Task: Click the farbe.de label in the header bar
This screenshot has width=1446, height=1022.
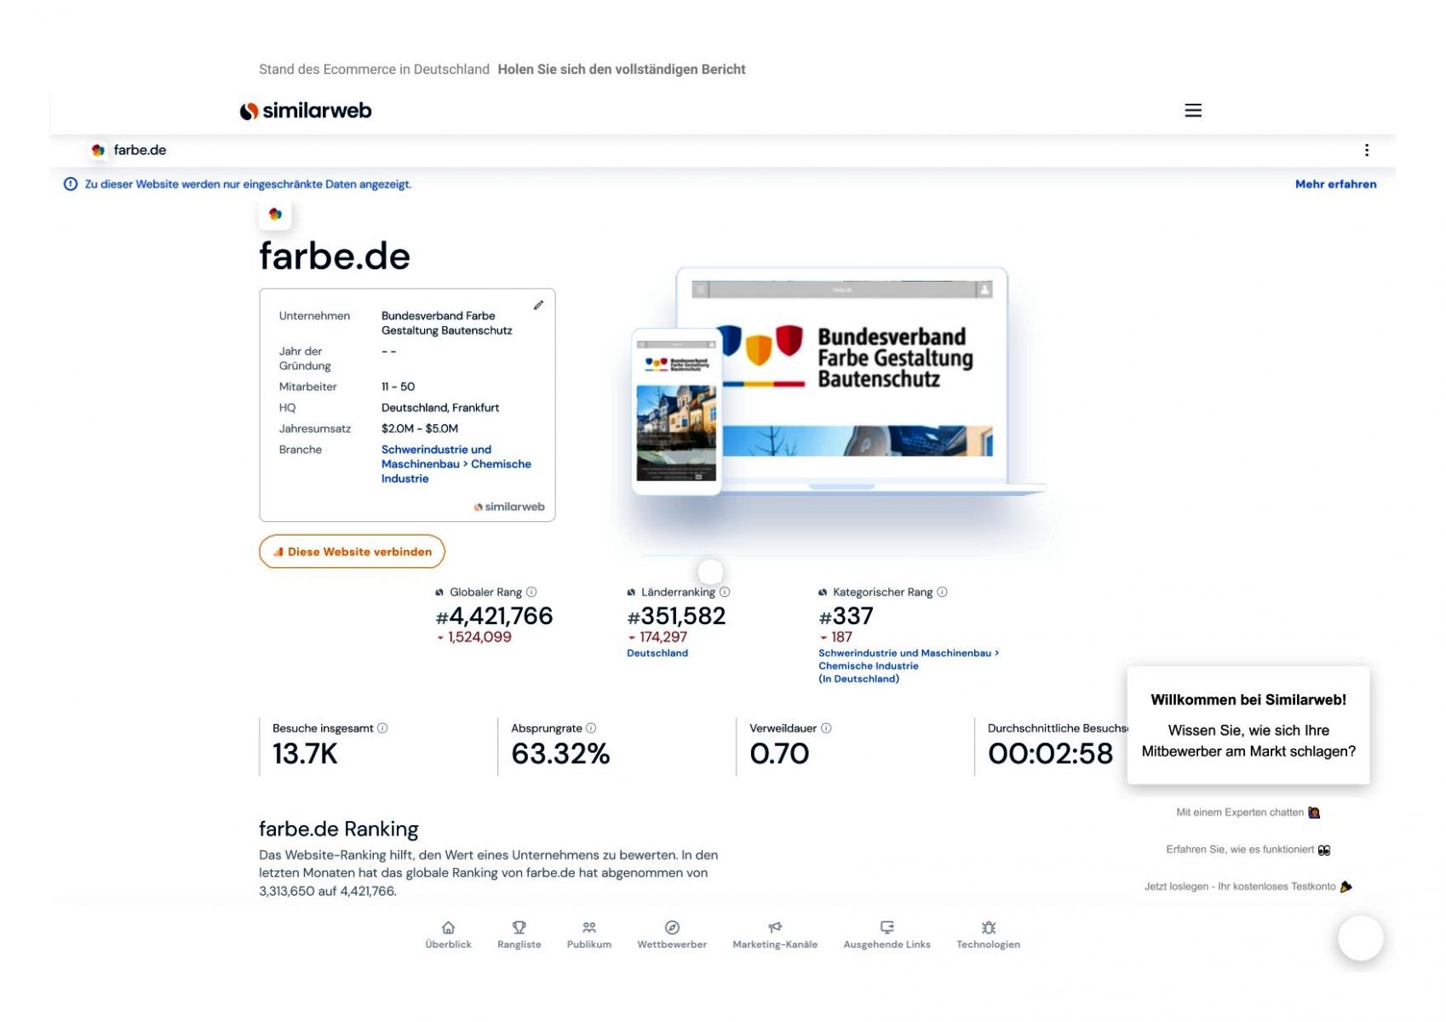Action: click(x=140, y=150)
